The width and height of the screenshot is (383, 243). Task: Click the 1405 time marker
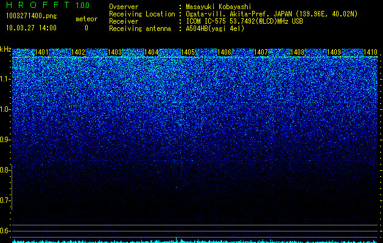188,52
